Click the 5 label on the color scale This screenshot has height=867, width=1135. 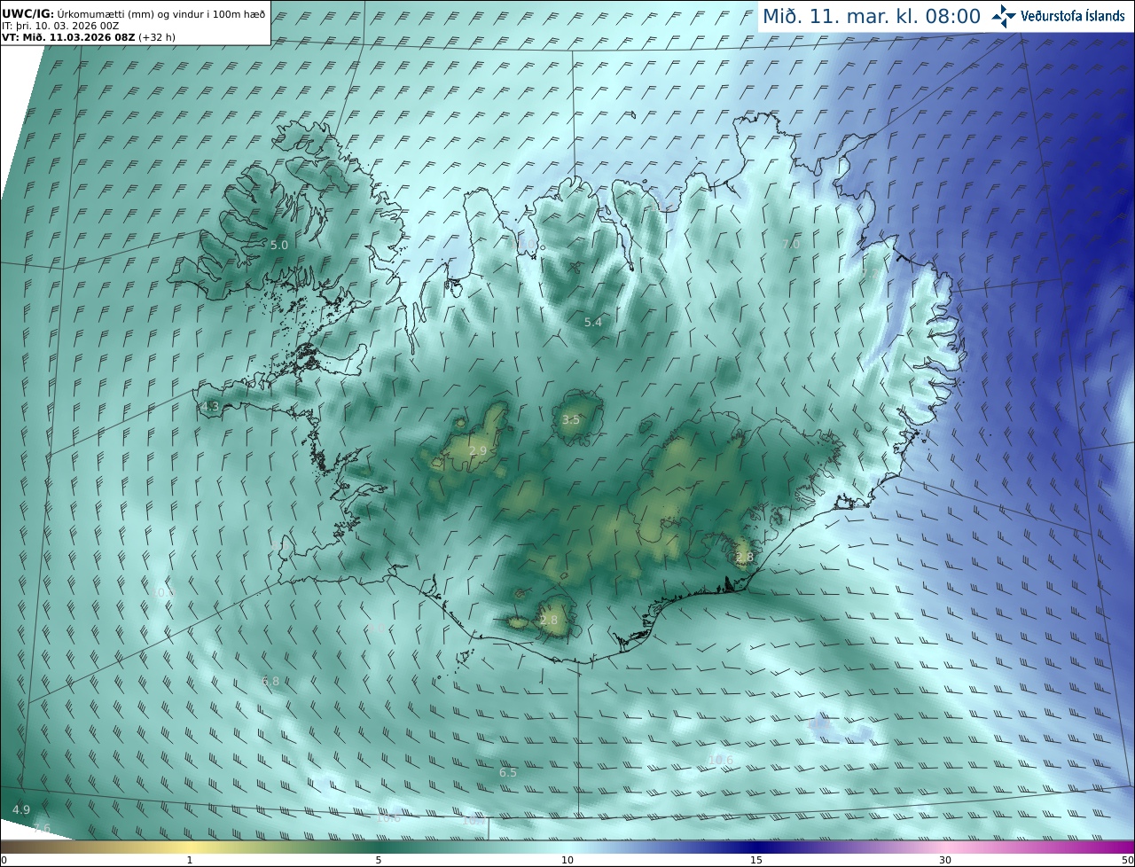click(379, 860)
